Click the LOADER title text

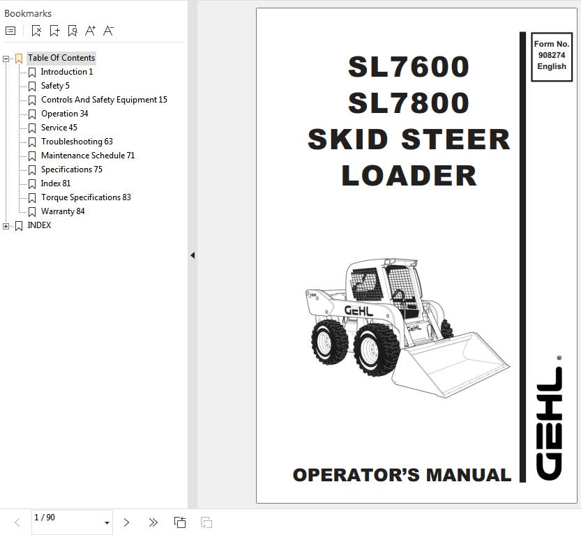click(409, 175)
